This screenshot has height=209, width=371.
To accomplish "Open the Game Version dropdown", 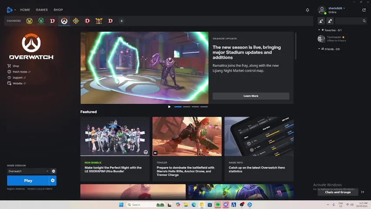I will (28, 171).
